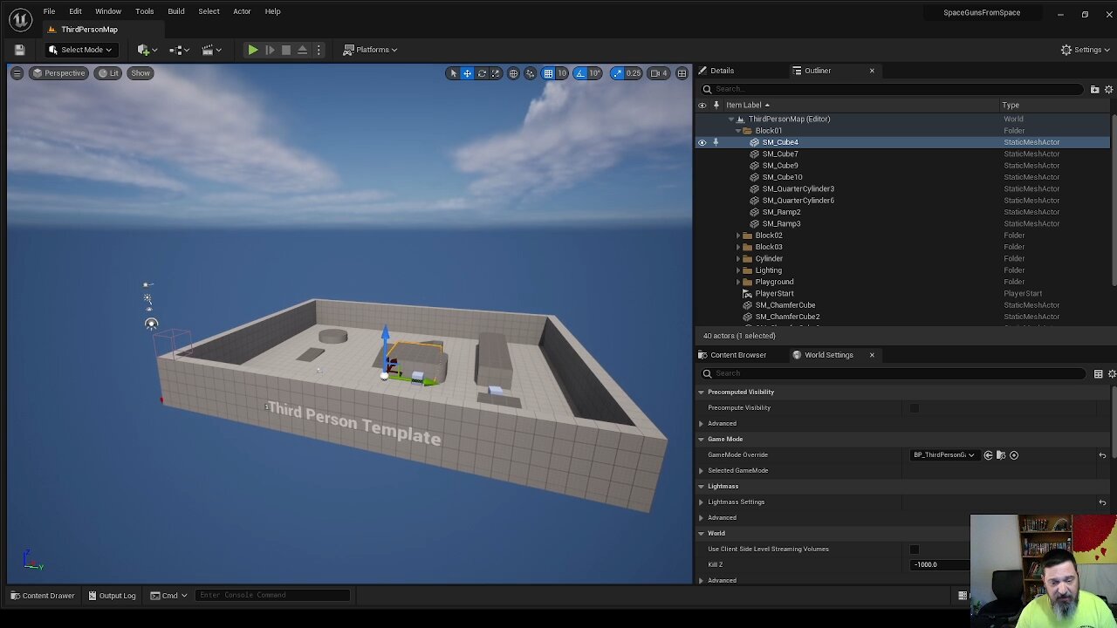1117x628 pixels.
Task: Activate the Translate (move) tool
Action: (x=467, y=73)
